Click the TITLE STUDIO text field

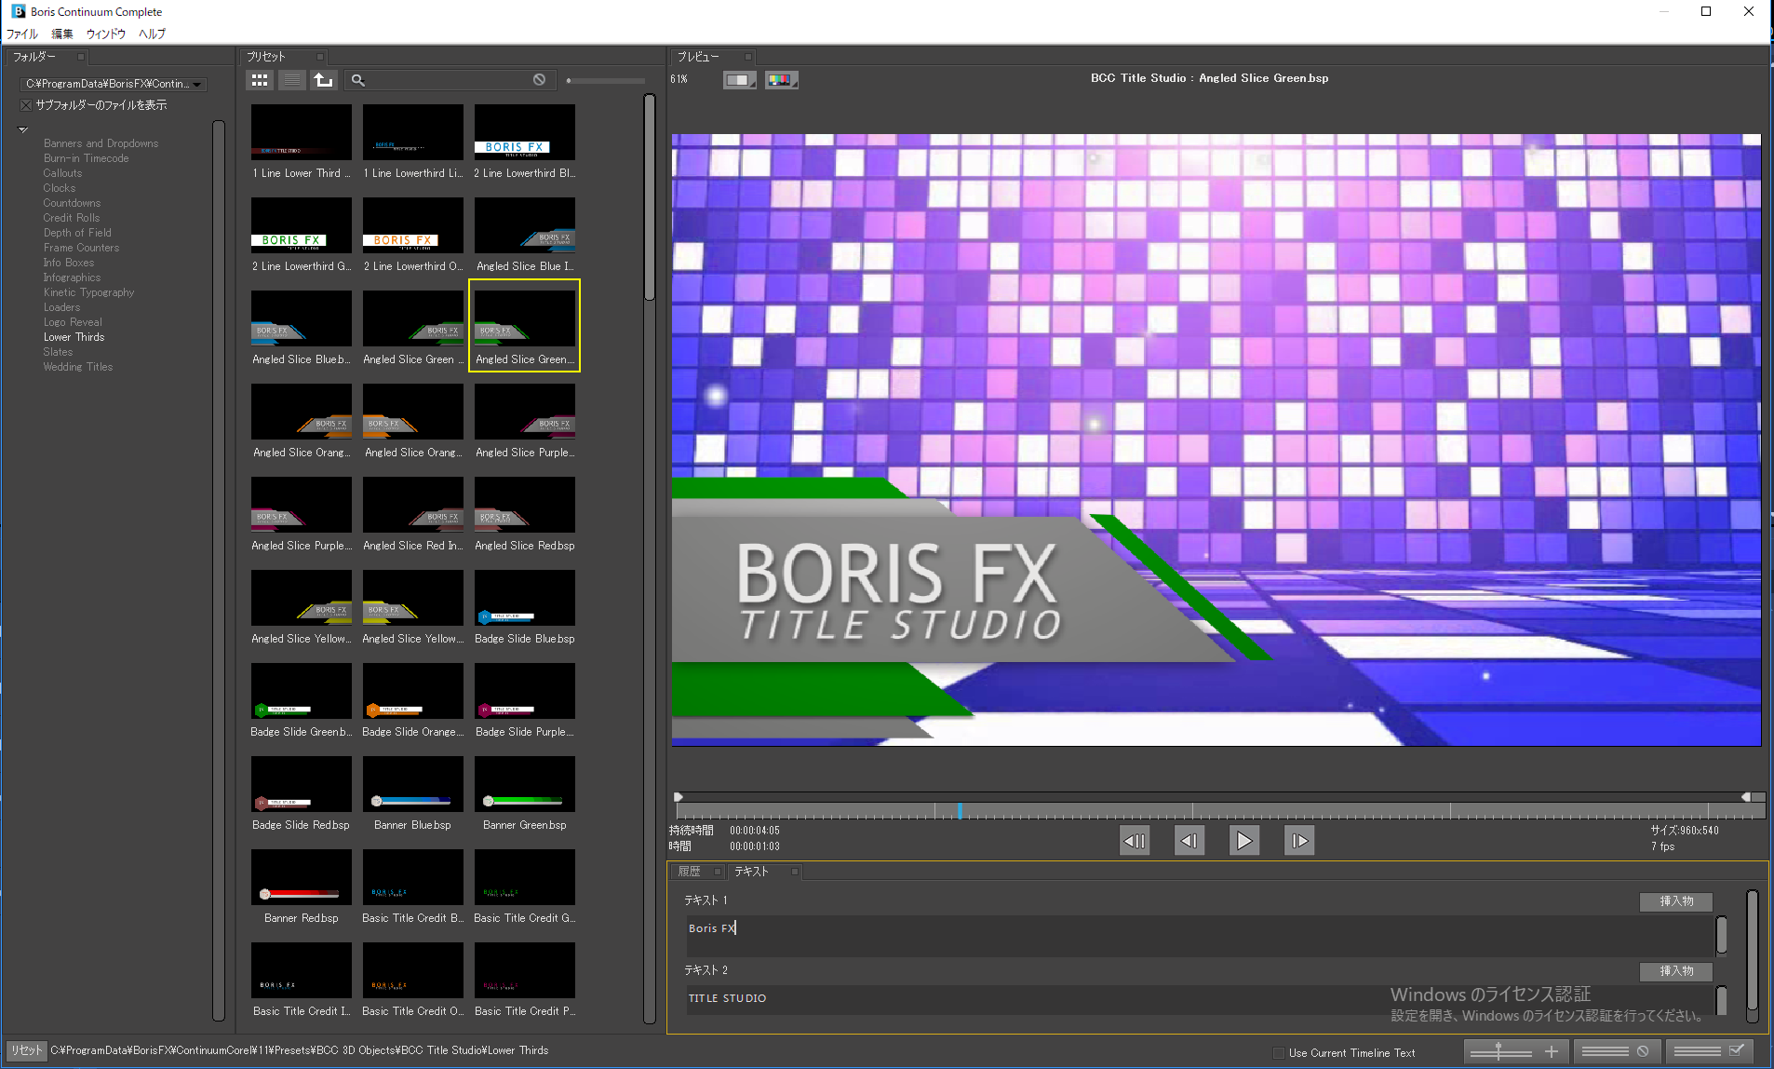[x=1200, y=1000]
